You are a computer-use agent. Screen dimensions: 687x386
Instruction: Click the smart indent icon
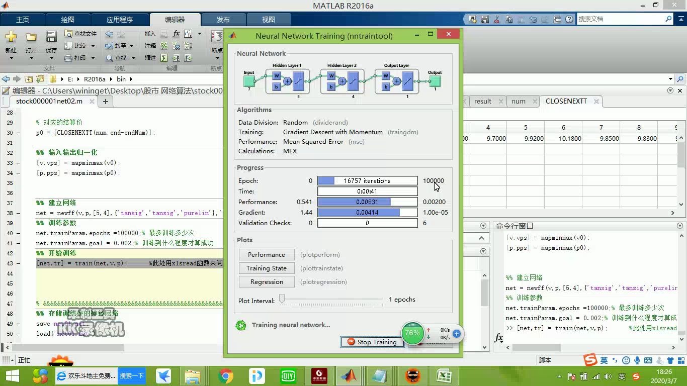click(164, 58)
